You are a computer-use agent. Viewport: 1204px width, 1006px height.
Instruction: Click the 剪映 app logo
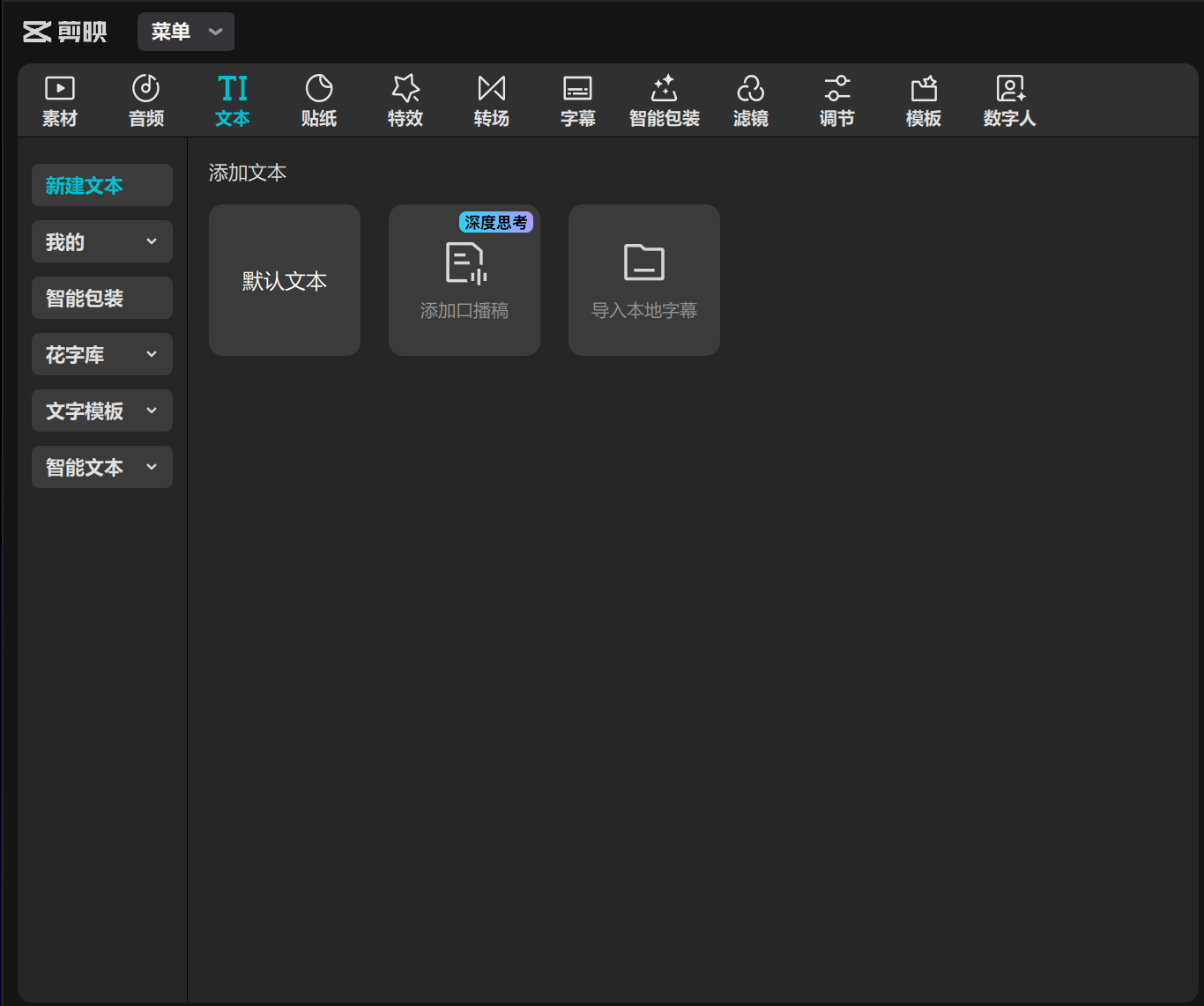click(x=64, y=32)
